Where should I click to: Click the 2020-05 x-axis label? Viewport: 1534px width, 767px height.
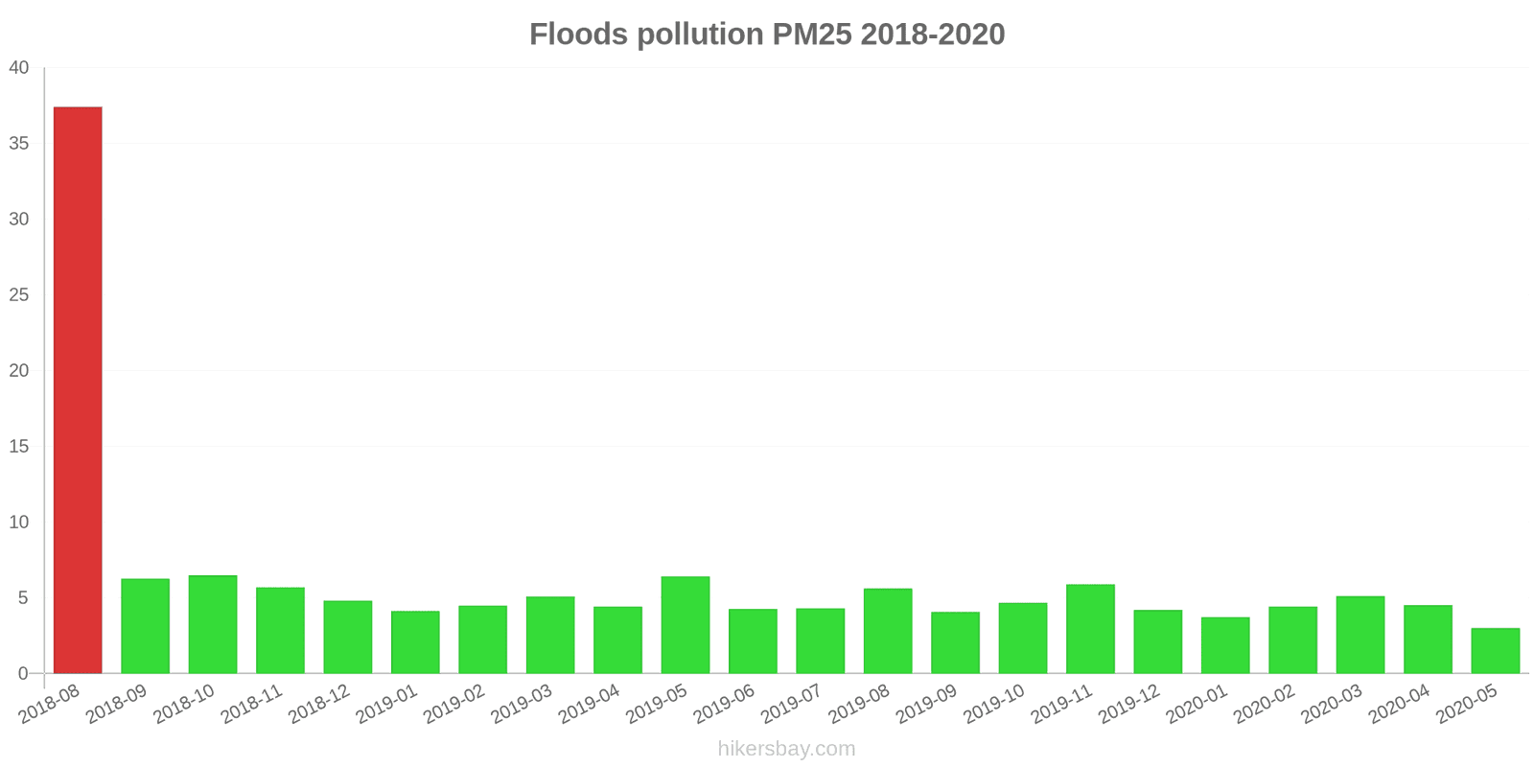[1467, 705]
